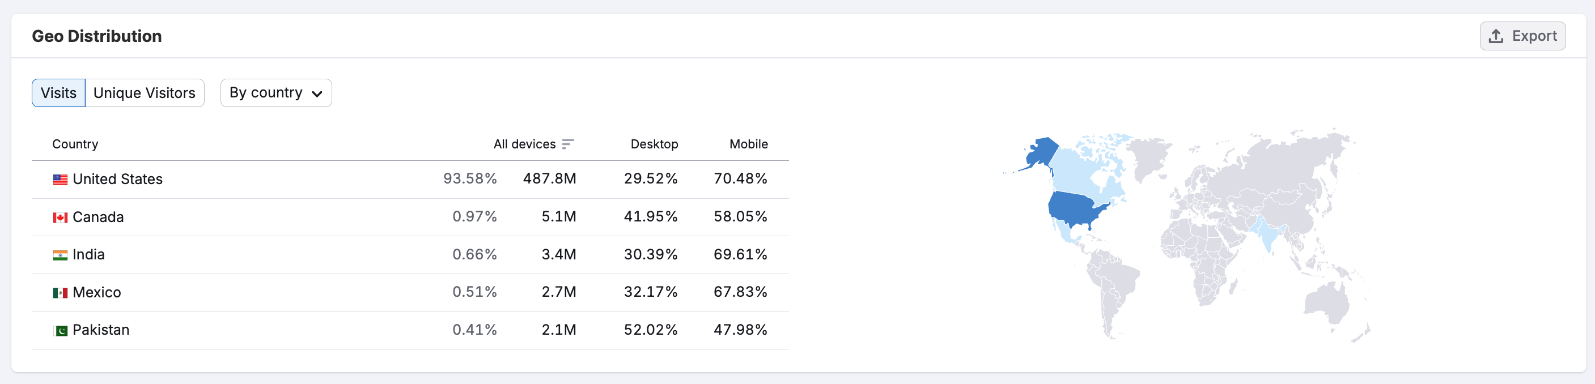Sort by the All devices column
This screenshot has width=1595, height=384.
point(524,144)
